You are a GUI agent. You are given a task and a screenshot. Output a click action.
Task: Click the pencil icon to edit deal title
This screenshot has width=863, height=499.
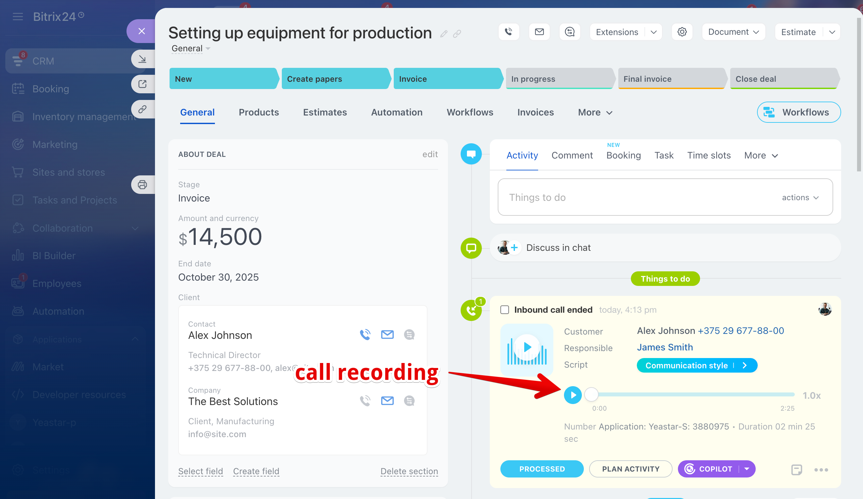[444, 33]
